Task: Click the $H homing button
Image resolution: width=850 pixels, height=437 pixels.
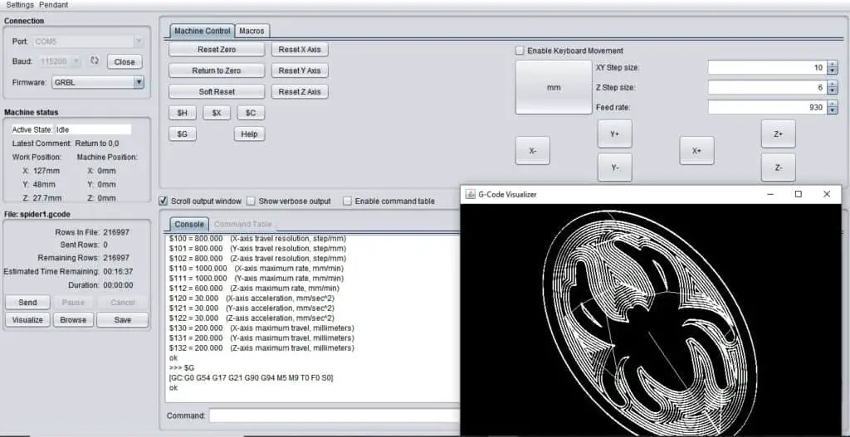Action: [183, 113]
